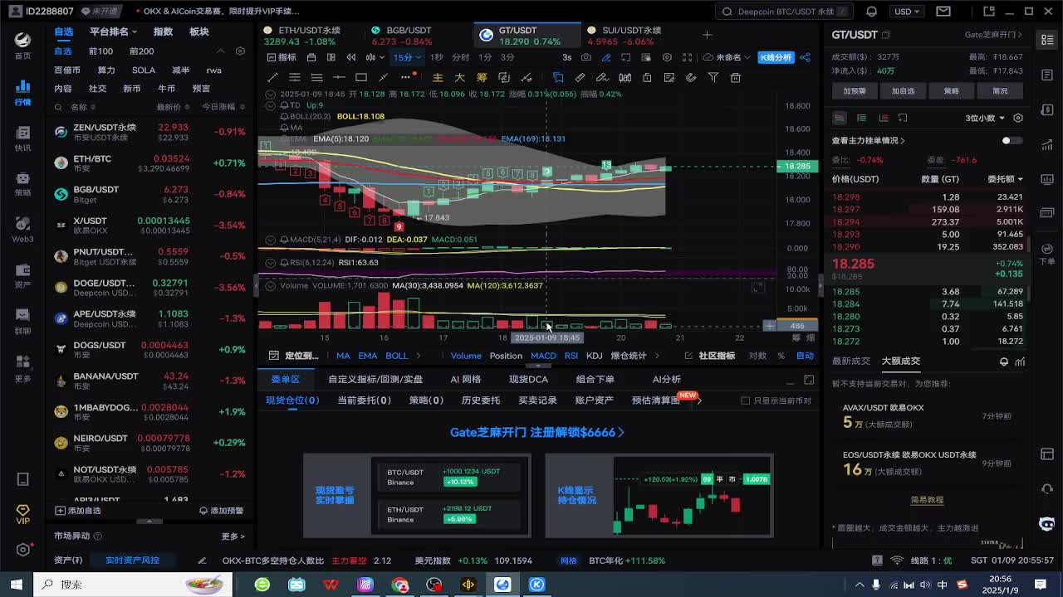Click the 主 yellow indicator icon
This screenshot has width=1063, height=597.
pos(438,77)
